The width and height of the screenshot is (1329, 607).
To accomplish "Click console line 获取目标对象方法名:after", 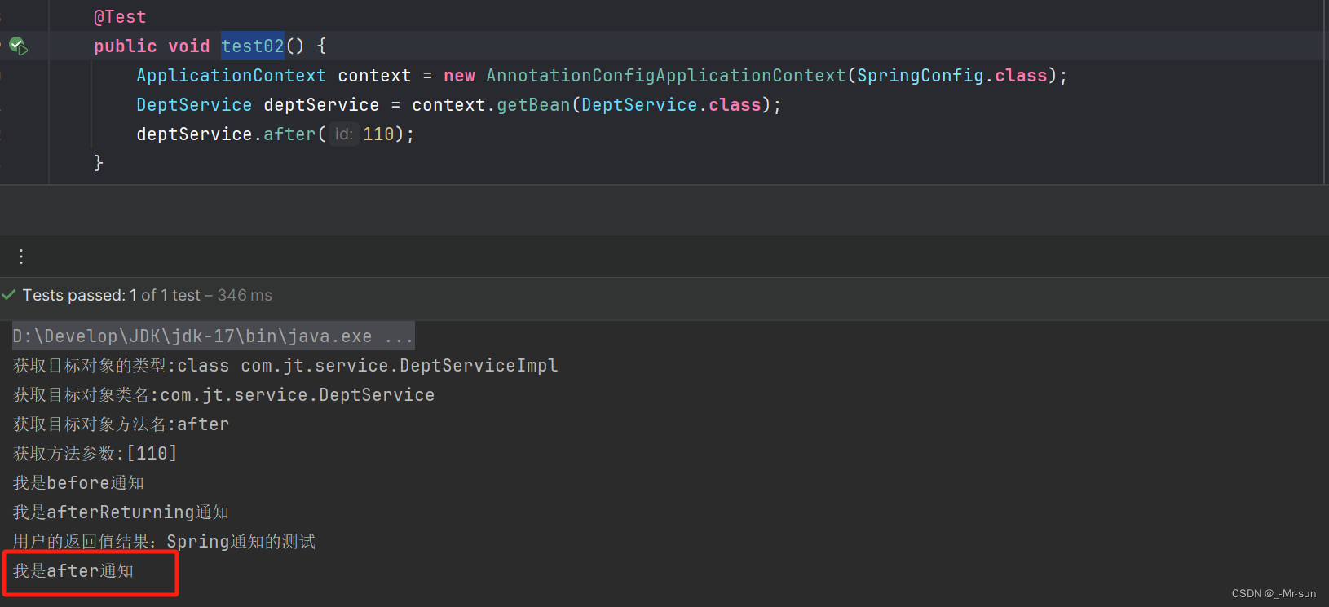I will point(121,424).
